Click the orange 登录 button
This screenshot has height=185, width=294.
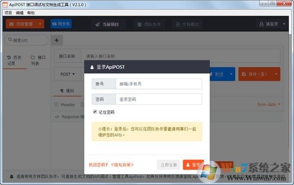[x=194, y=165]
